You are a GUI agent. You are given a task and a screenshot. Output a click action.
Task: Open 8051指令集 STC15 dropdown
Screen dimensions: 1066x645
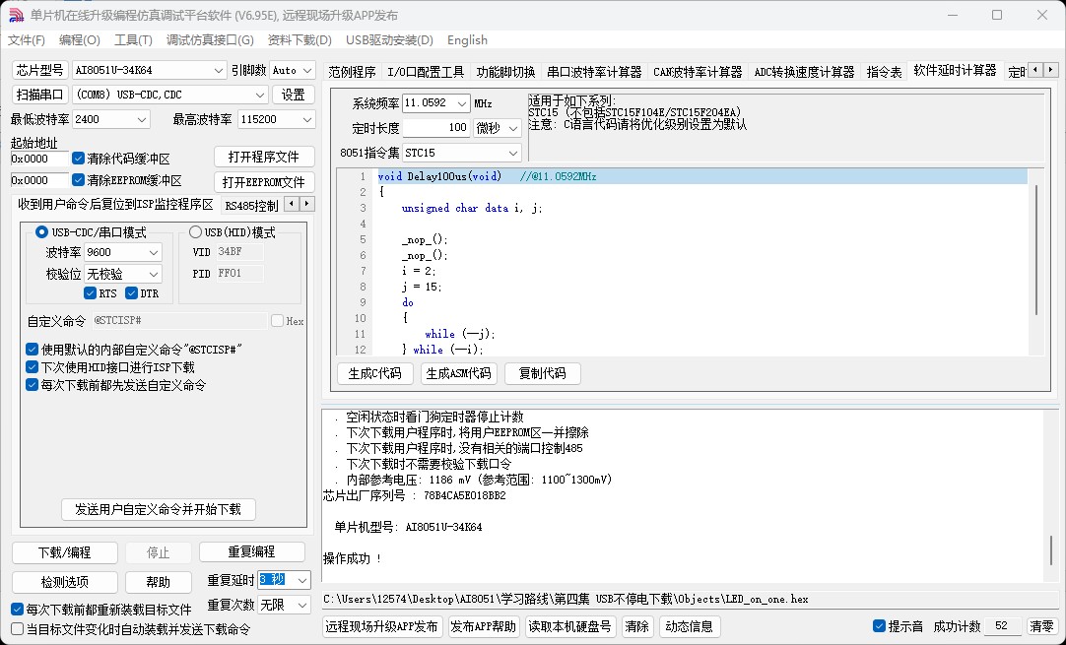coord(462,153)
